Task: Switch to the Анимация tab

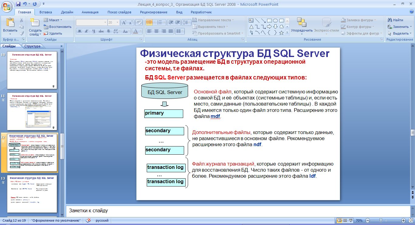Action: [90, 12]
